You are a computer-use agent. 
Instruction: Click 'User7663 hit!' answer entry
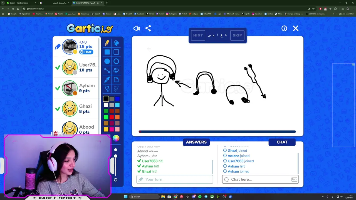click(150, 161)
